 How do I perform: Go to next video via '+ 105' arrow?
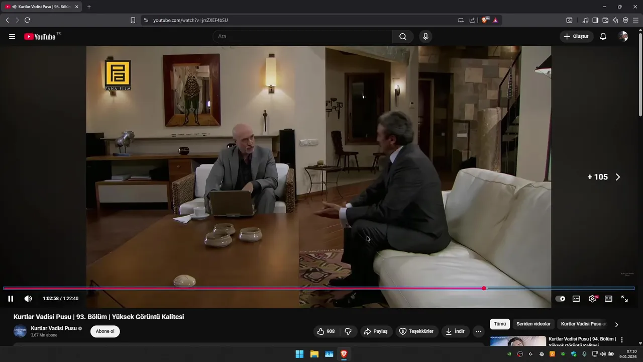(x=618, y=177)
